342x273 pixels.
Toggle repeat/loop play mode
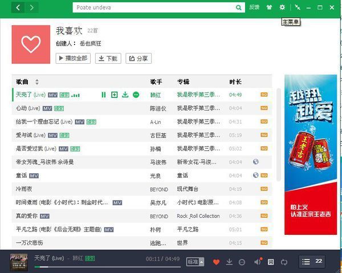(x=284, y=262)
